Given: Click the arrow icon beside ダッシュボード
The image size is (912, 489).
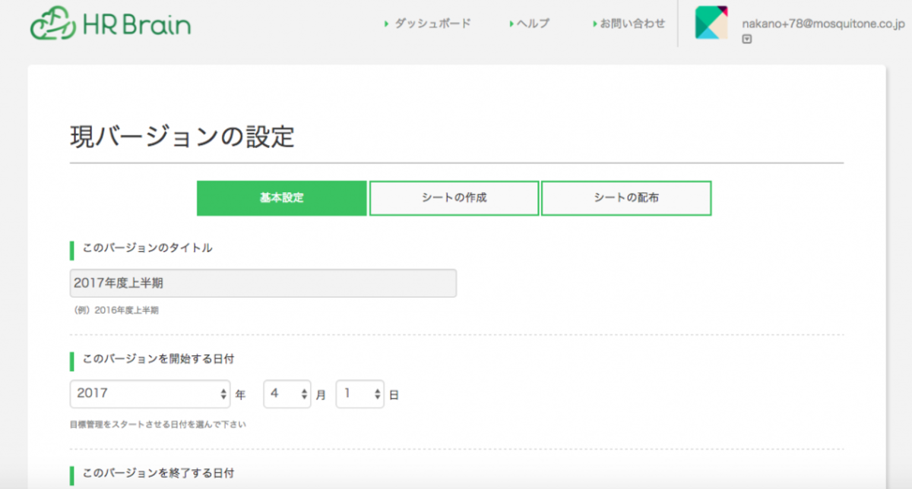Looking at the screenshot, I should coord(385,24).
